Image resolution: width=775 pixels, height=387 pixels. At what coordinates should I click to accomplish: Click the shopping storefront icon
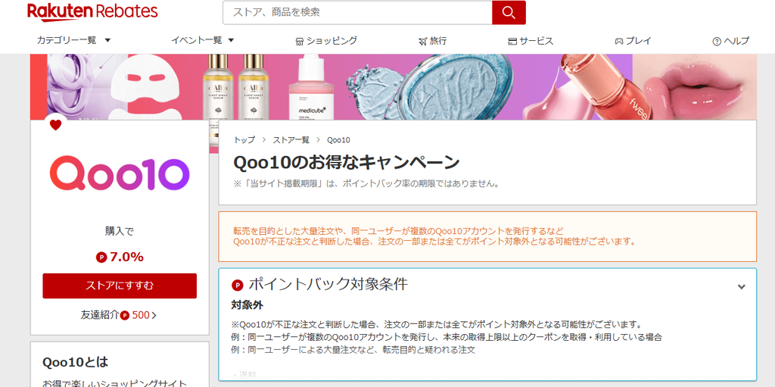(300, 42)
